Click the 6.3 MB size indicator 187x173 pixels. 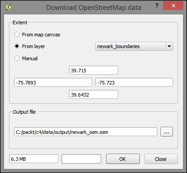click(34, 159)
